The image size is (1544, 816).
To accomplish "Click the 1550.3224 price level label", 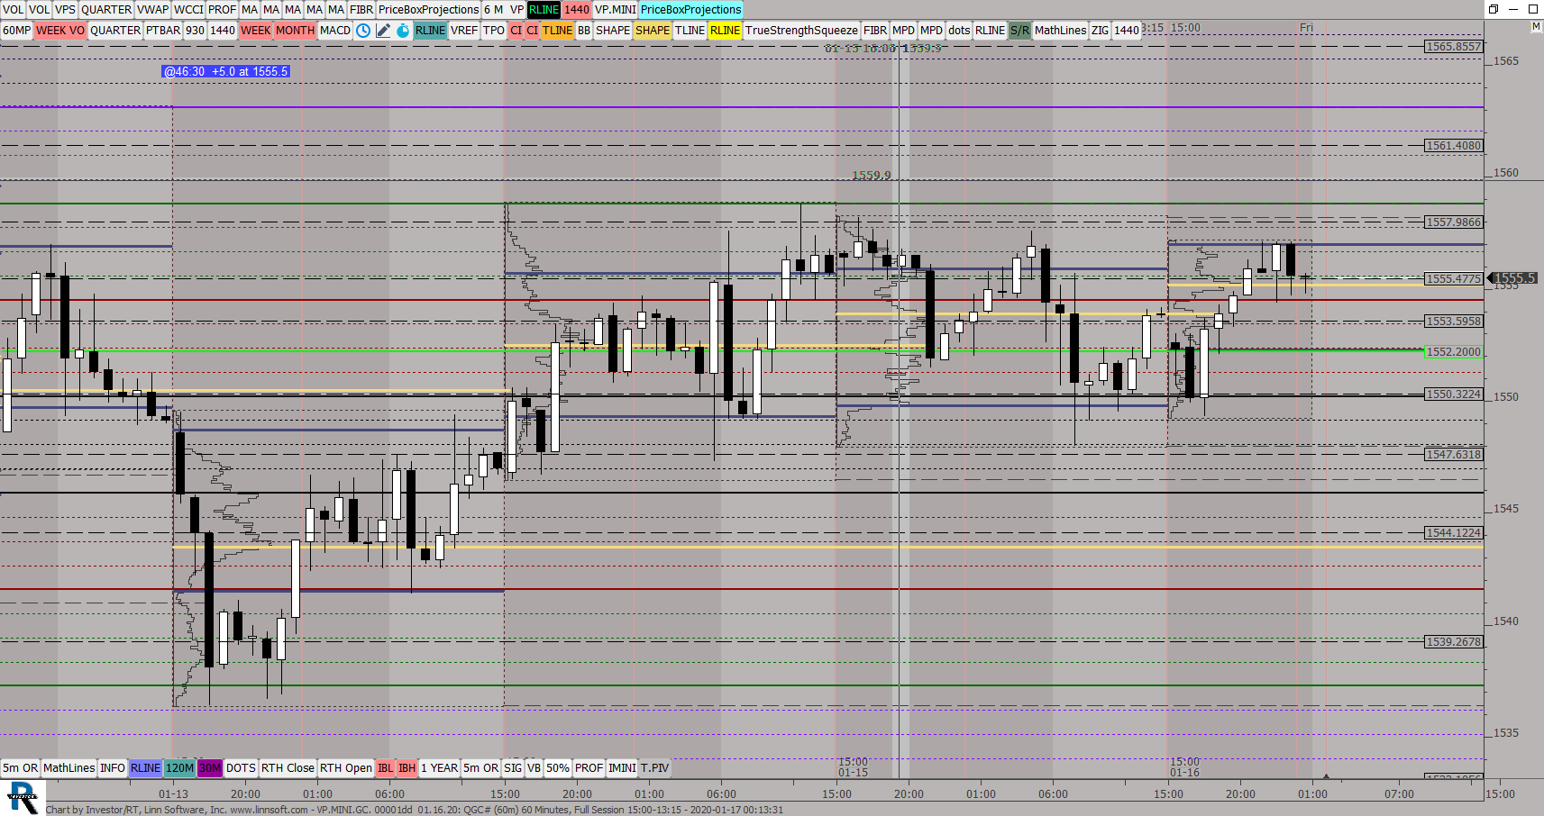I will (1454, 394).
